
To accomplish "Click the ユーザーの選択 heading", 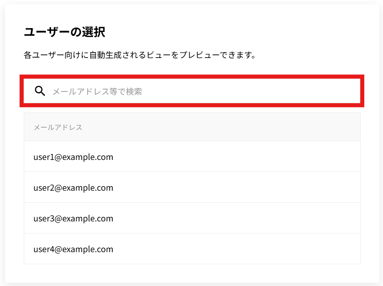I will [x=64, y=32].
